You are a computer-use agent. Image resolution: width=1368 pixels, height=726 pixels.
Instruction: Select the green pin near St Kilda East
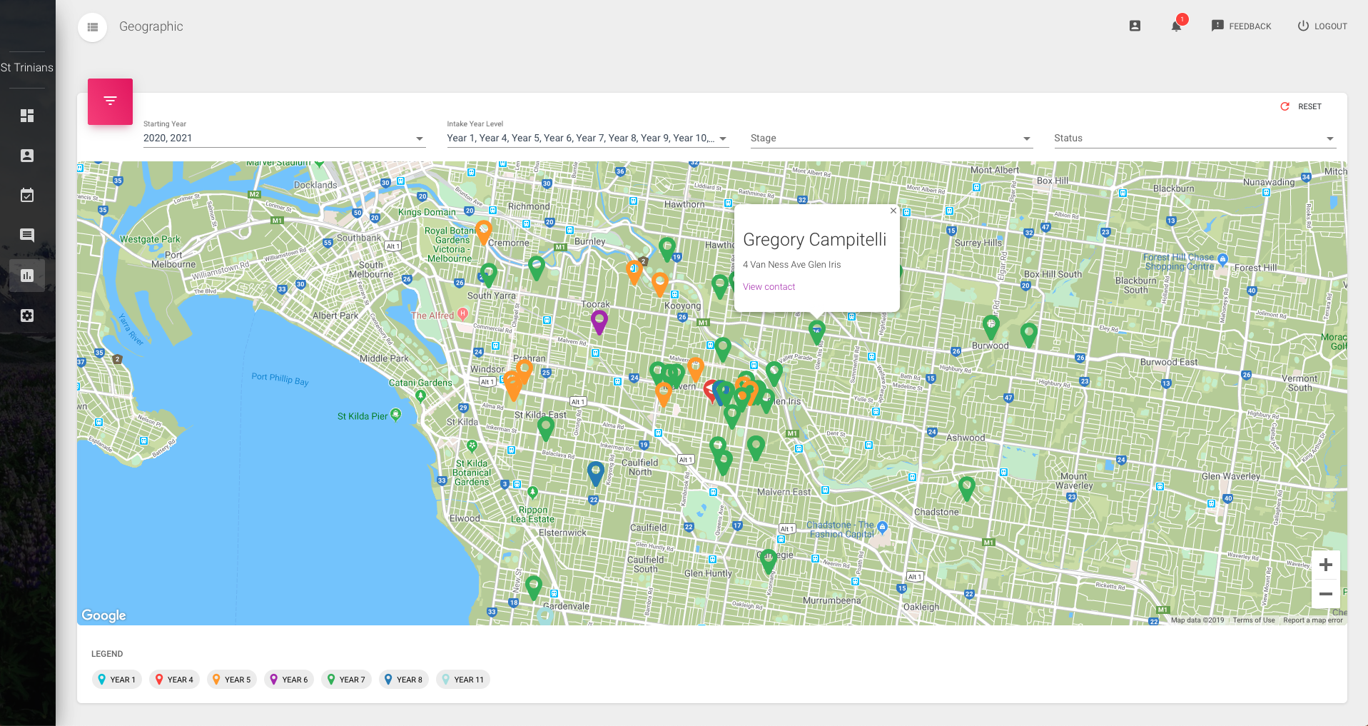tap(546, 428)
